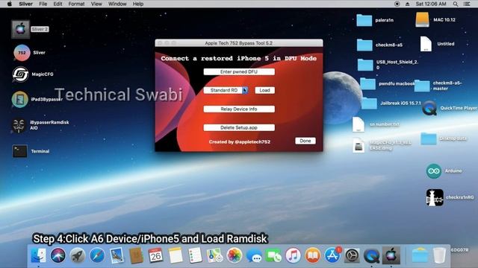
Task: Open Spotlight search in menu bar
Action: point(455,4)
